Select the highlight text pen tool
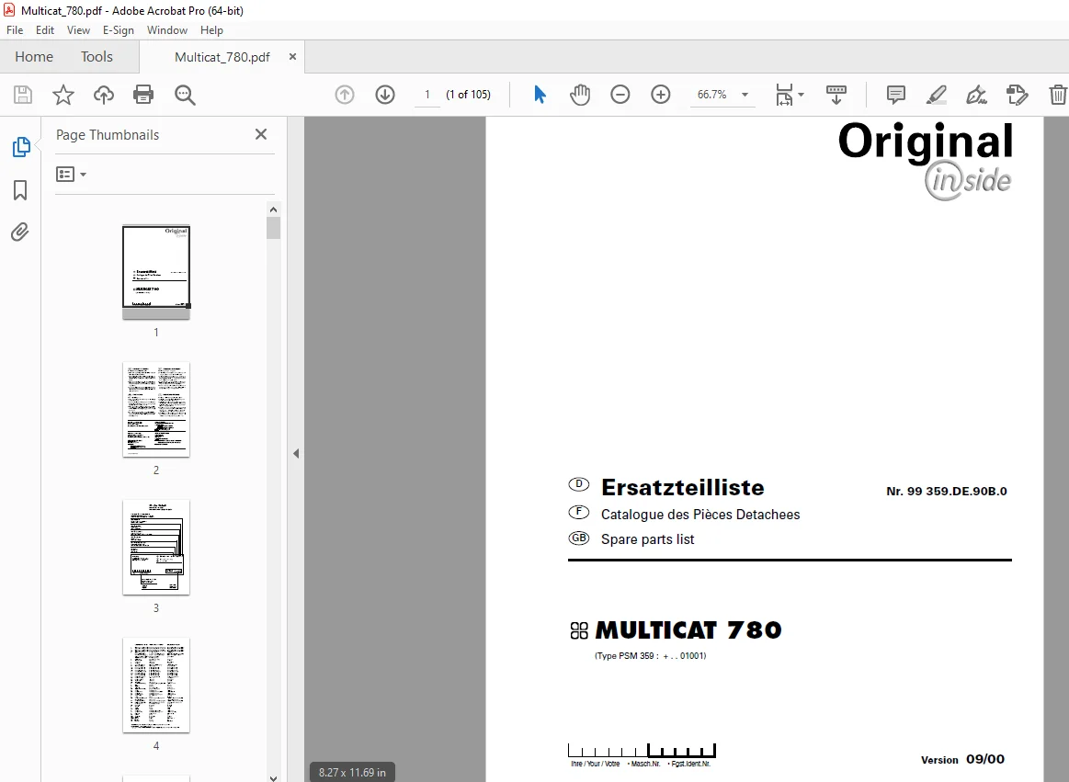The image size is (1069, 782). (936, 94)
